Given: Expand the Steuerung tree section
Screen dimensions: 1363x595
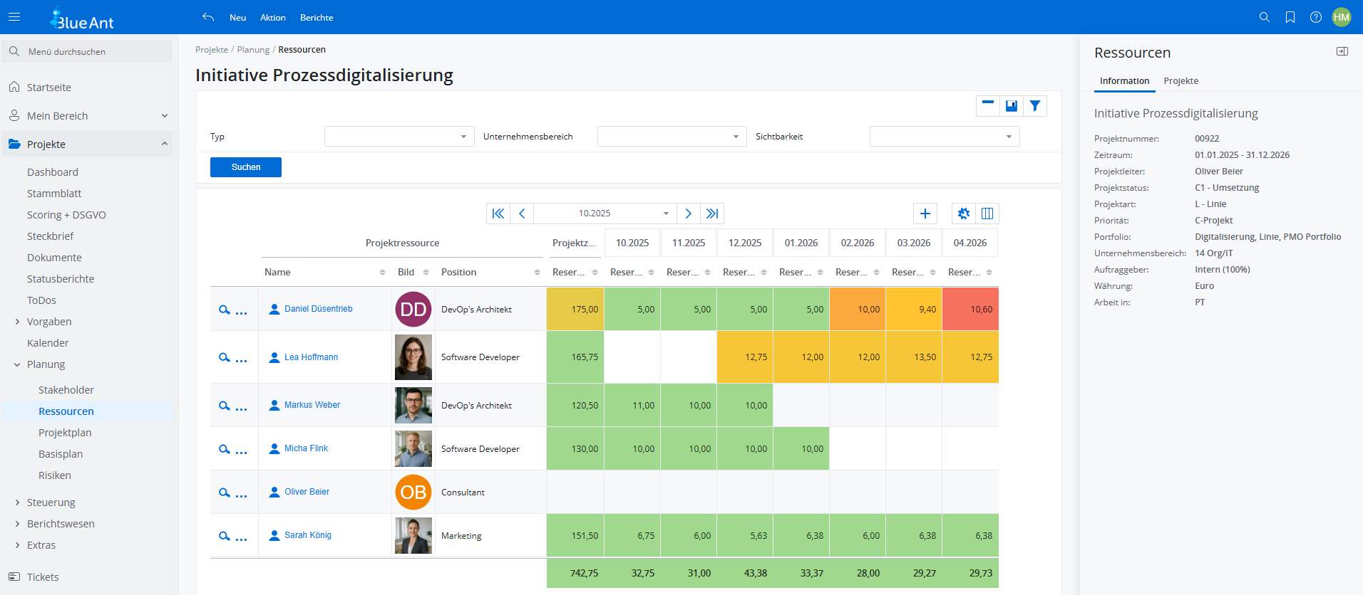Looking at the screenshot, I should click(x=17, y=502).
